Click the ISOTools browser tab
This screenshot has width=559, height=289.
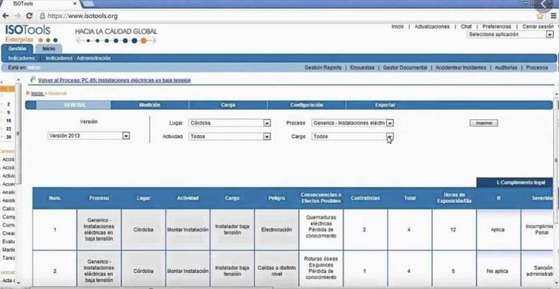tap(40, 4)
